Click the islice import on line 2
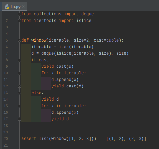This screenshot has height=149, width=159. coord(84,21)
